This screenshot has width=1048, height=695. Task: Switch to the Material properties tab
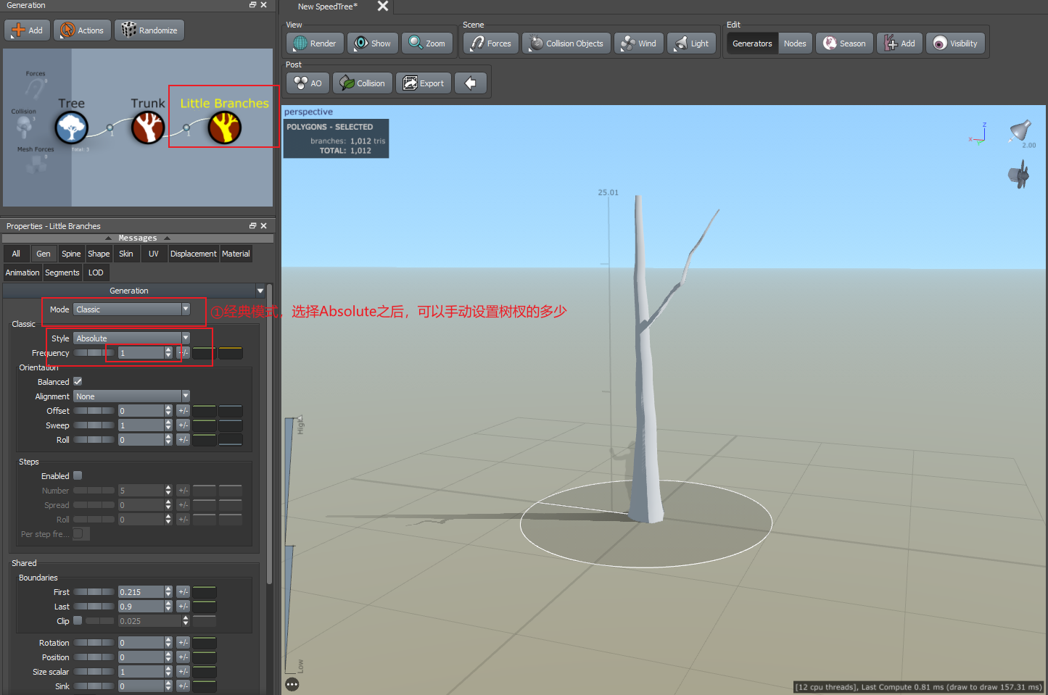236,253
